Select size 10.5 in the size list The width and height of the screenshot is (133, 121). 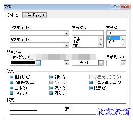tap(114, 42)
